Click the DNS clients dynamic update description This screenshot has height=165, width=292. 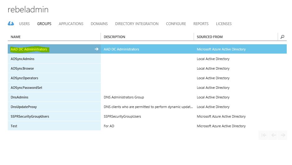pos(148,107)
